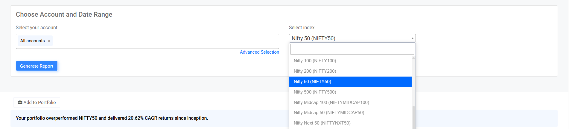Open the Nifty 50 (NIFTY50) combo box

point(352,38)
